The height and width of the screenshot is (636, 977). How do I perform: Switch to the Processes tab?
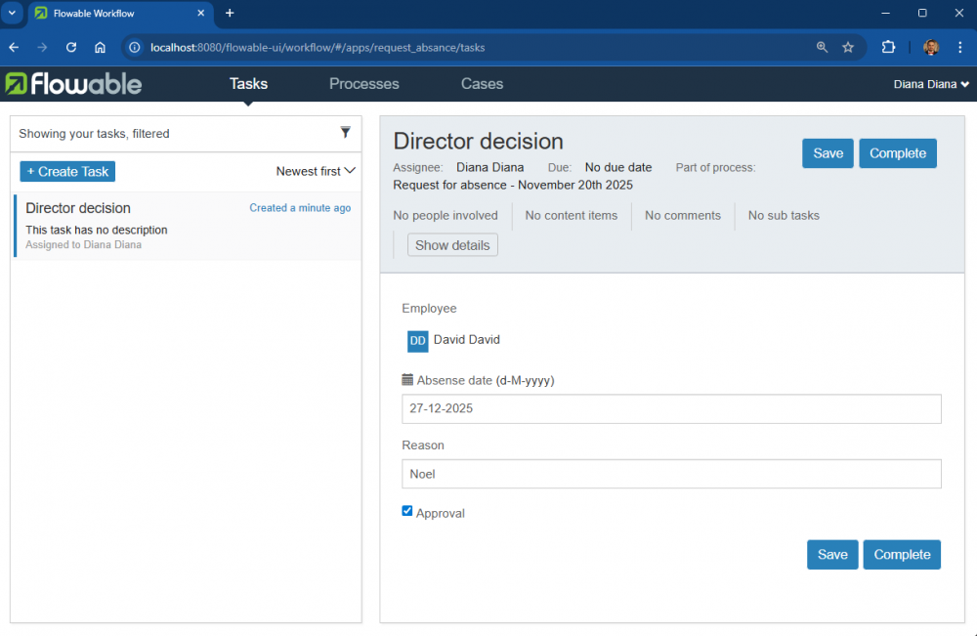(363, 84)
